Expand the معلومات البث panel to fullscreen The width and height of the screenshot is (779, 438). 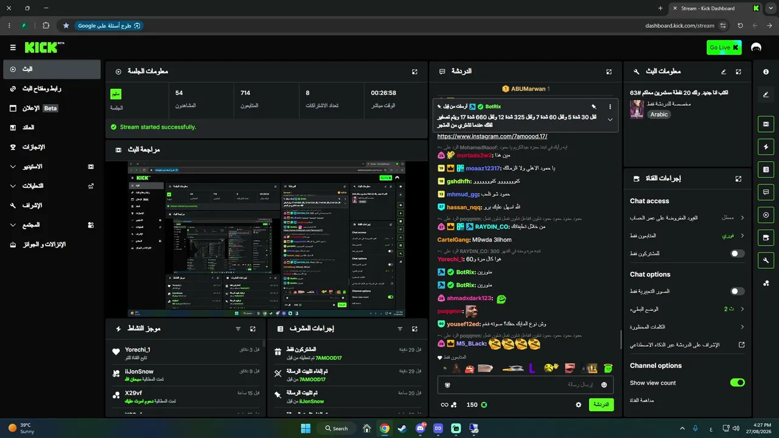pos(738,72)
